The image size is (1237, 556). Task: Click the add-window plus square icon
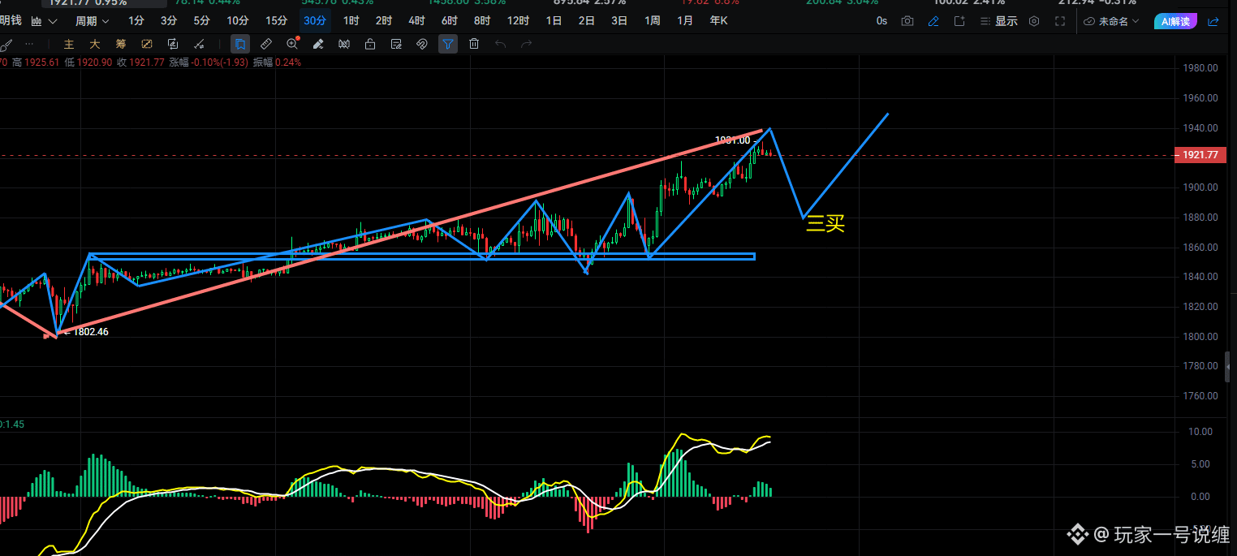(959, 21)
